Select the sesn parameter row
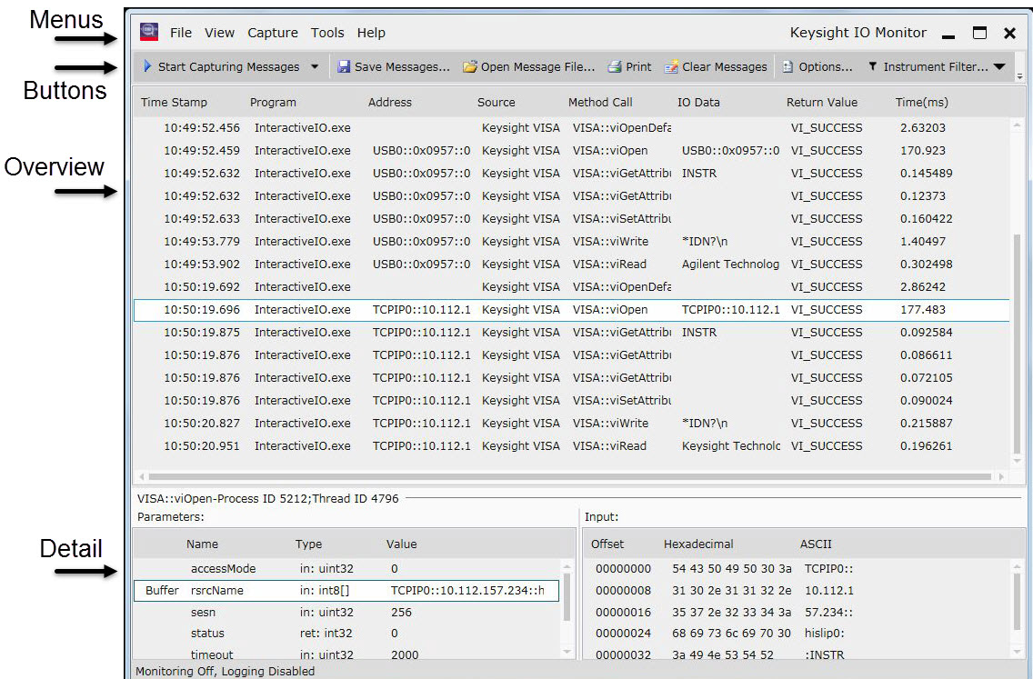 pyautogui.click(x=346, y=612)
